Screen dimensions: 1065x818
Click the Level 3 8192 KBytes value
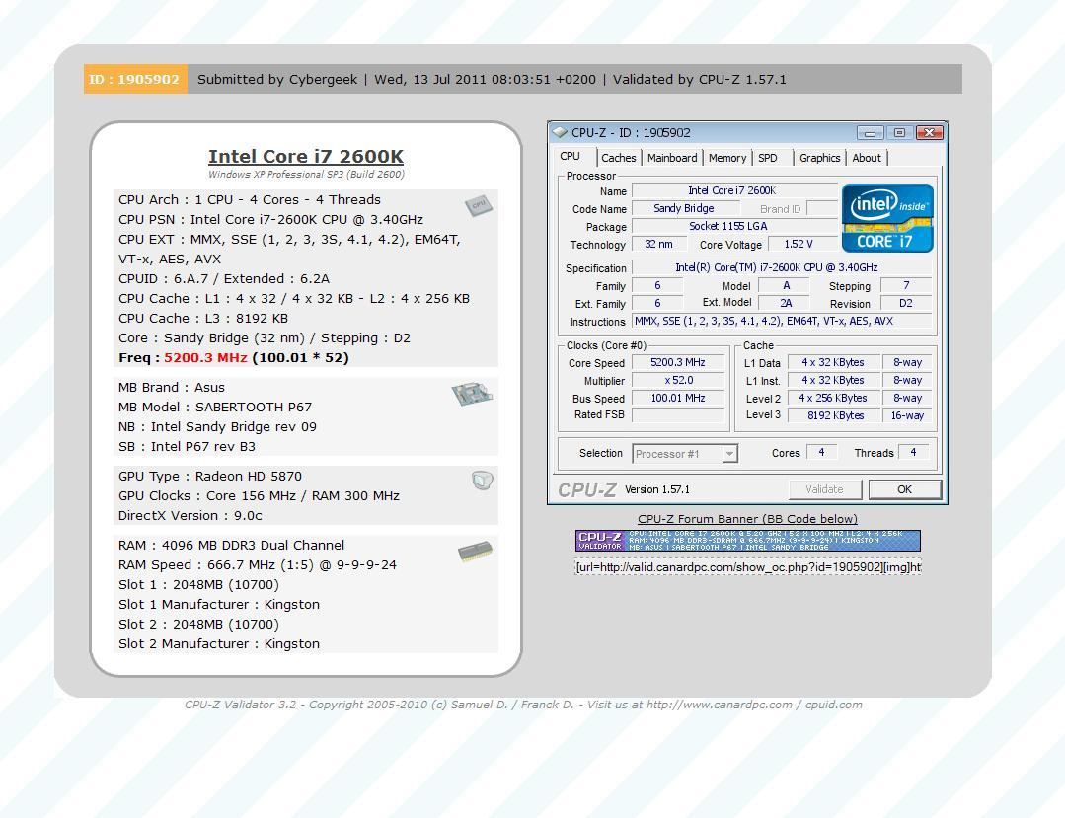835,415
